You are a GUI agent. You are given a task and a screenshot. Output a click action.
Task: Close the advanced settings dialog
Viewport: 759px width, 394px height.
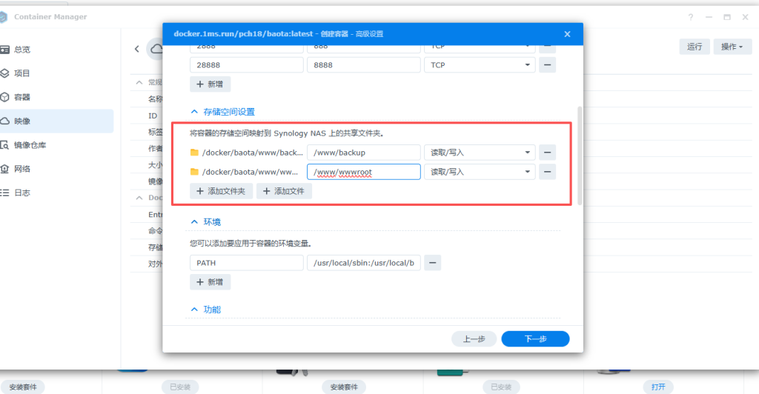[x=567, y=34]
